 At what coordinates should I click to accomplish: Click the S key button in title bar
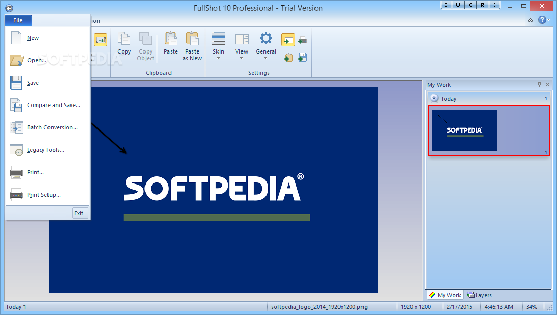point(446,5)
